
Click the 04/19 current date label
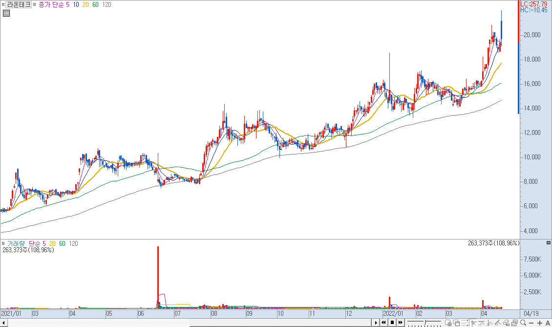[531, 313]
